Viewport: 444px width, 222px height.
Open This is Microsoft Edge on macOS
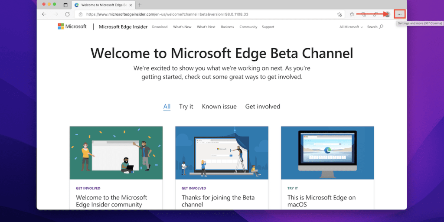tap(321, 201)
